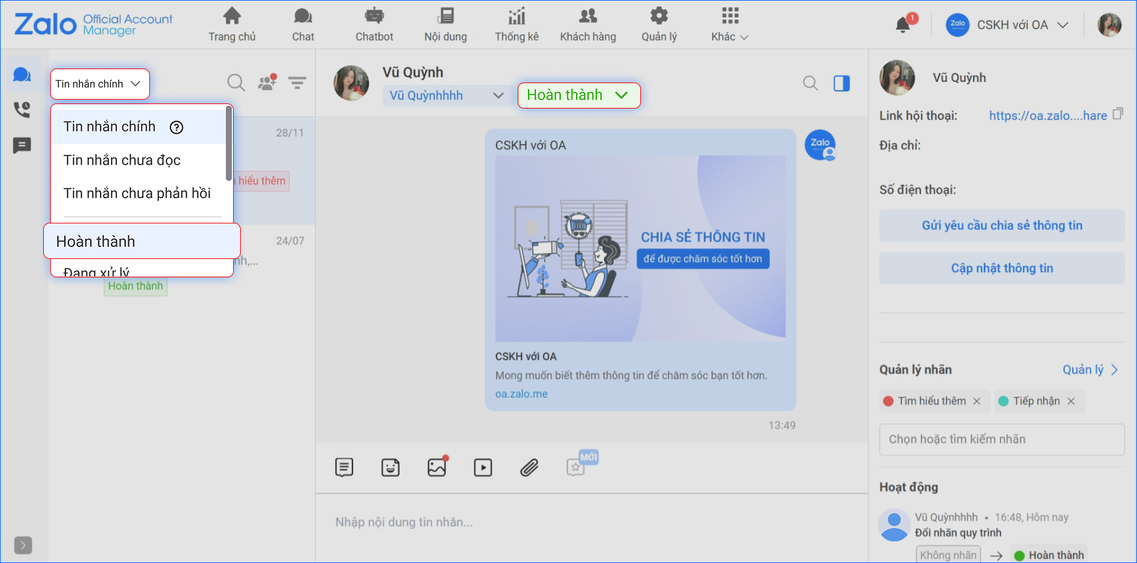Toggle the right info panel
The width and height of the screenshot is (1137, 563).
pyautogui.click(x=842, y=83)
